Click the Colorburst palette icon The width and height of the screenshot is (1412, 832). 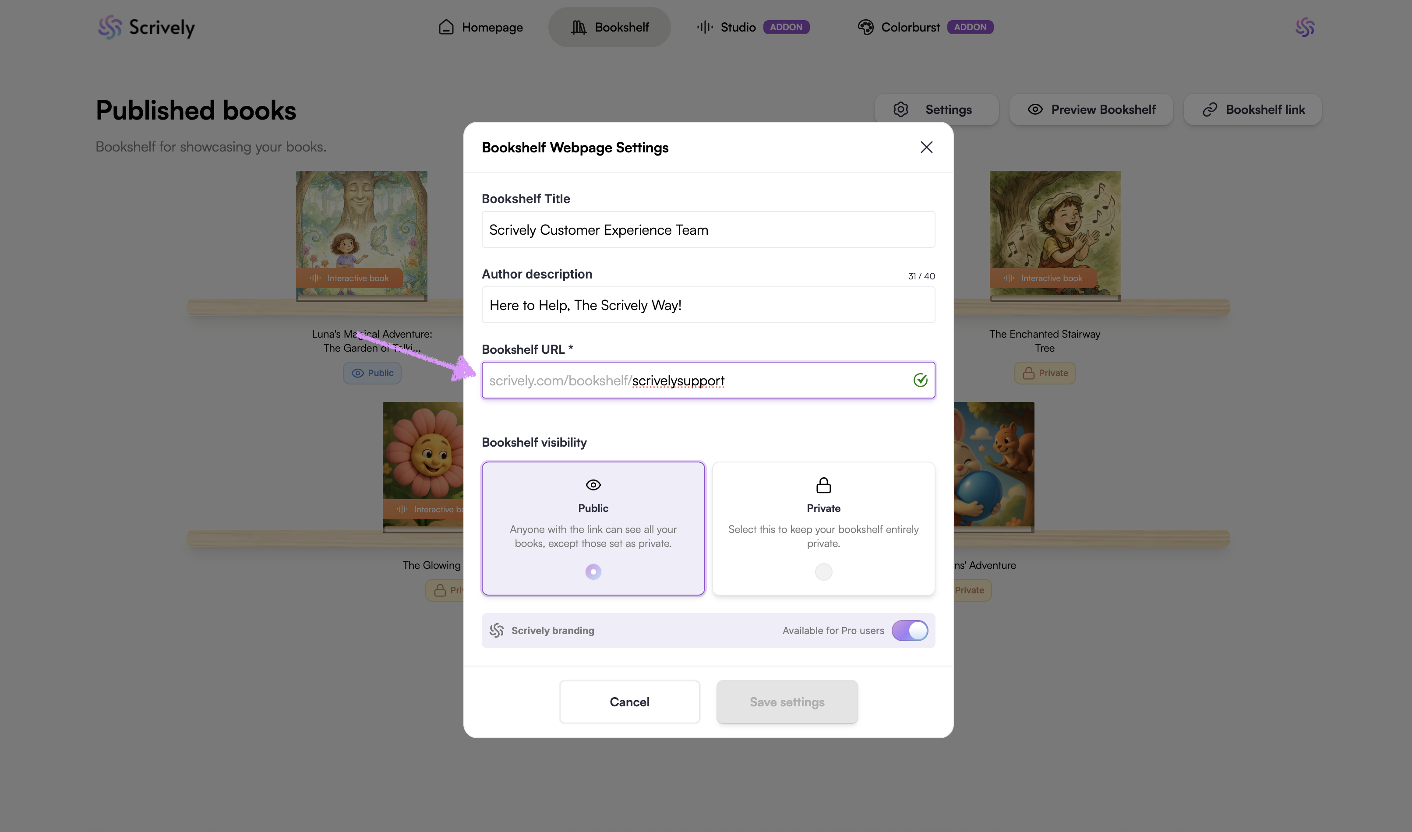tap(865, 27)
